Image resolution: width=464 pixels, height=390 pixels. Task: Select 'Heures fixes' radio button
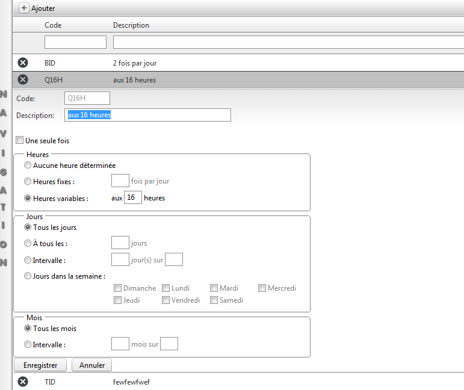point(28,181)
